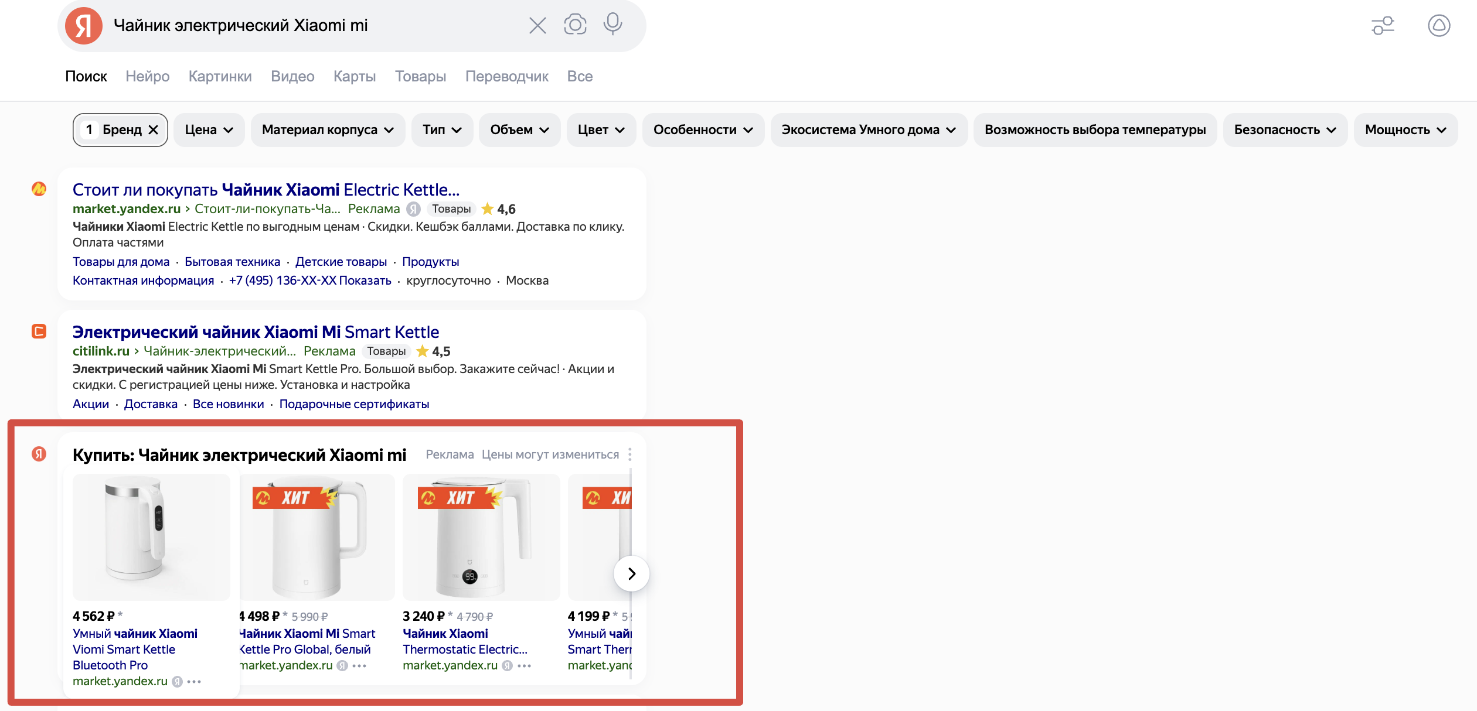Click the Бытовая техника sitelink
The height and width of the screenshot is (711, 1477).
232,262
